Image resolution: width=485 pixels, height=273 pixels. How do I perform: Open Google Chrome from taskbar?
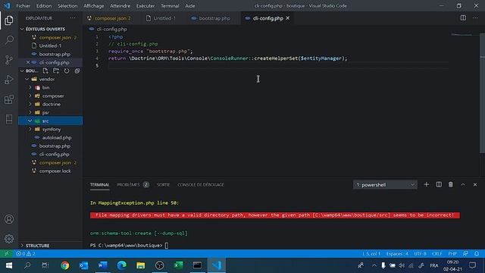coord(64,265)
